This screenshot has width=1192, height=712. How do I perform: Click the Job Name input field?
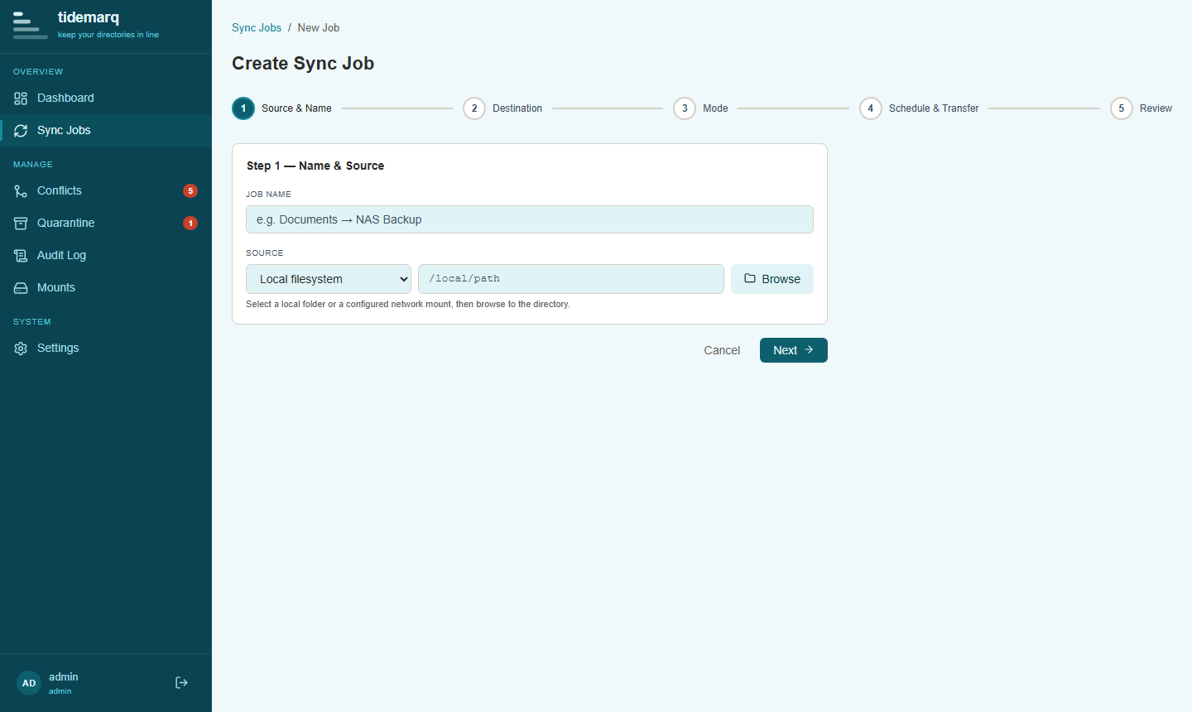(530, 219)
